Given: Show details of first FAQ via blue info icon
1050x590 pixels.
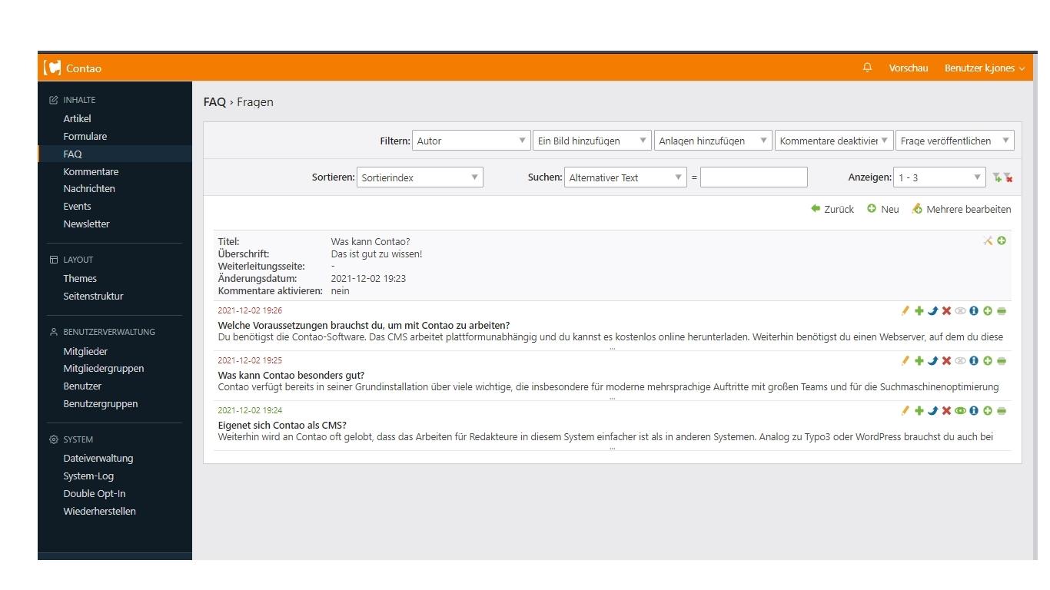Looking at the screenshot, I should pyautogui.click(x=972, y=310).
